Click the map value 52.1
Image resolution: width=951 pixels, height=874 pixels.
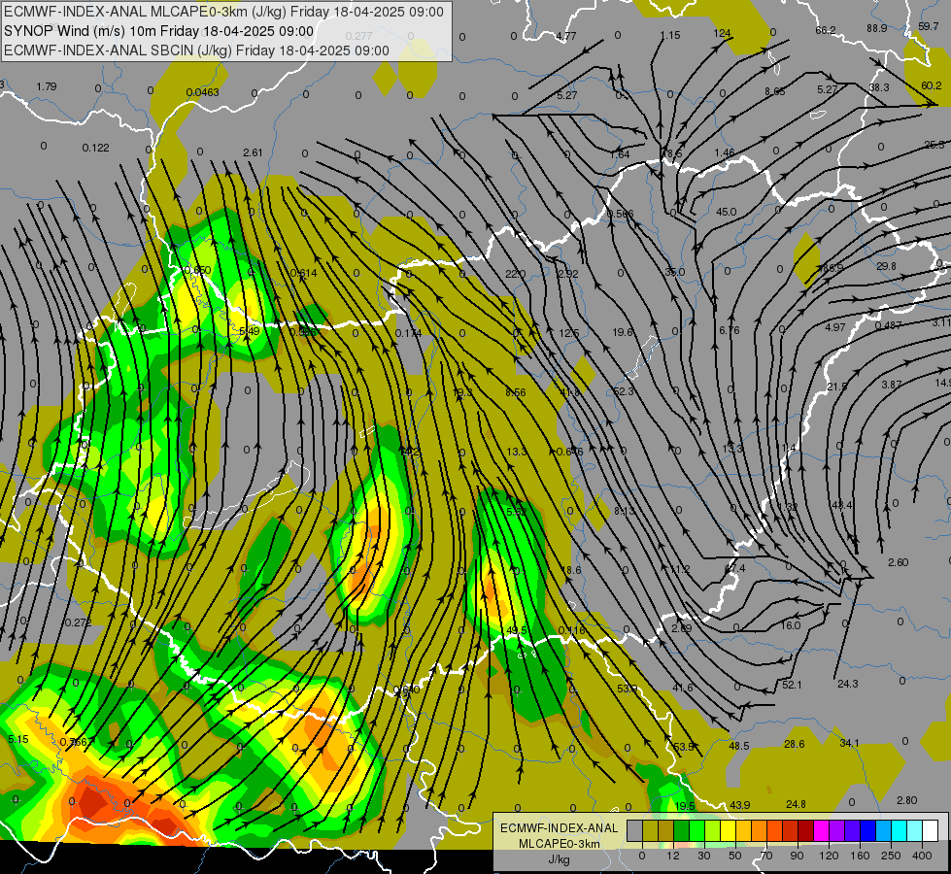pos(792,685)
